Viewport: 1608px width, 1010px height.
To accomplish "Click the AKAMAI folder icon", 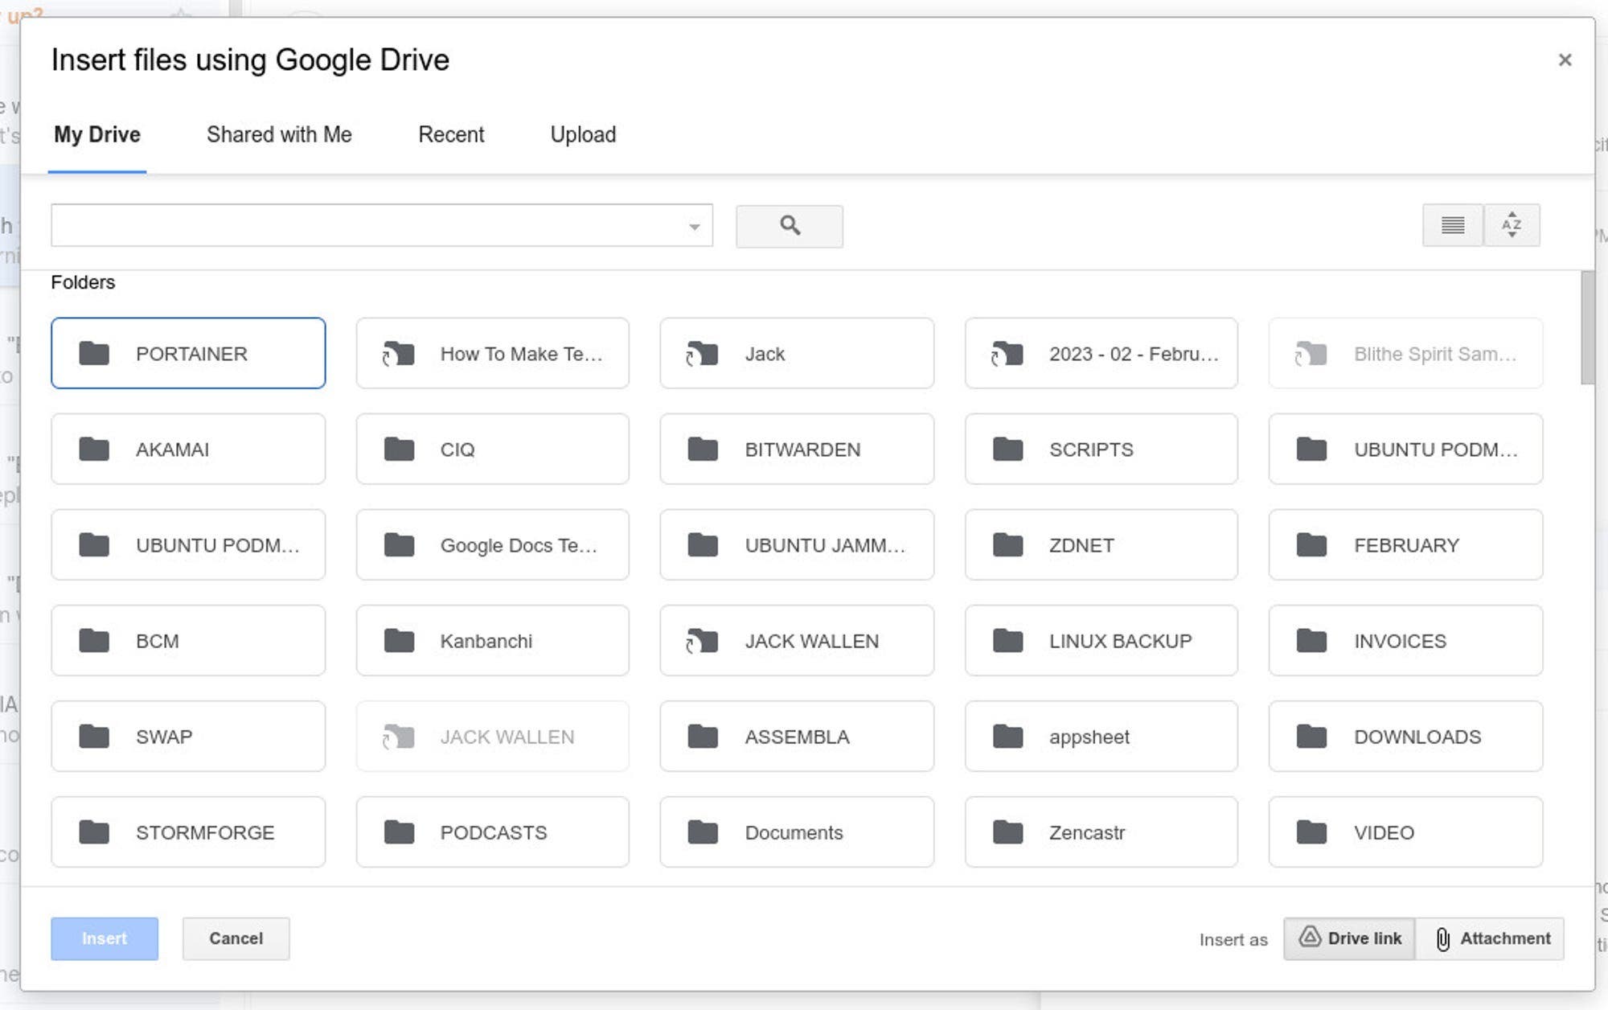I will point(94,449).
